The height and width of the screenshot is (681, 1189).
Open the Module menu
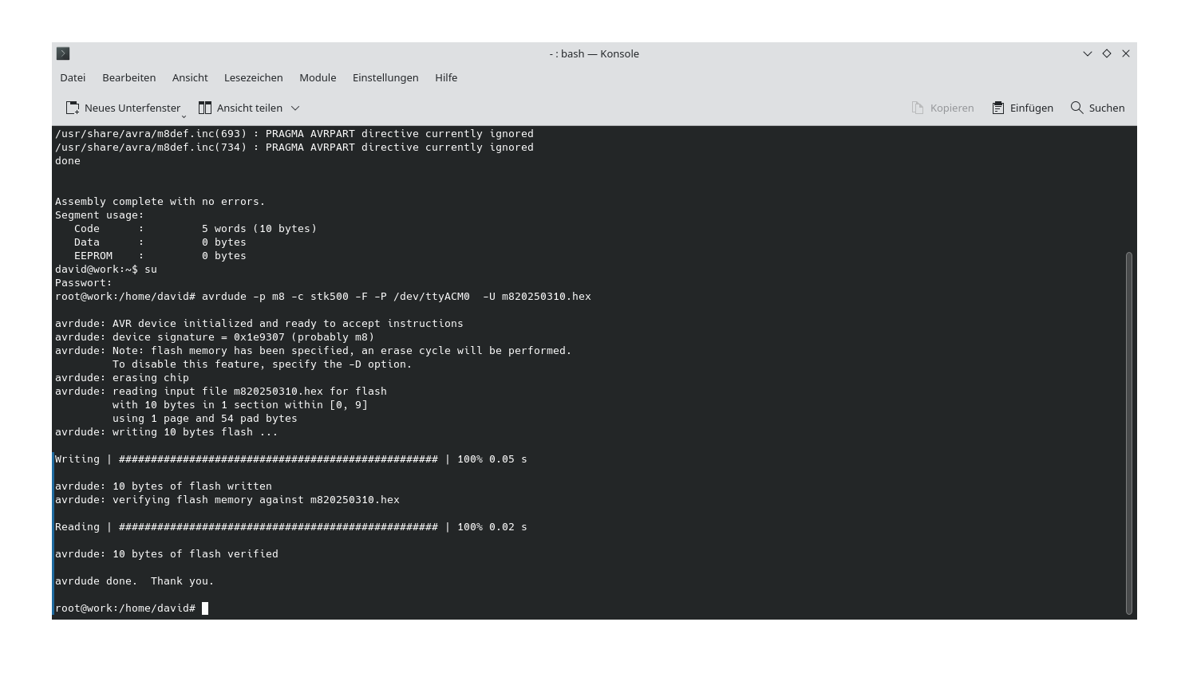(317, 77)
